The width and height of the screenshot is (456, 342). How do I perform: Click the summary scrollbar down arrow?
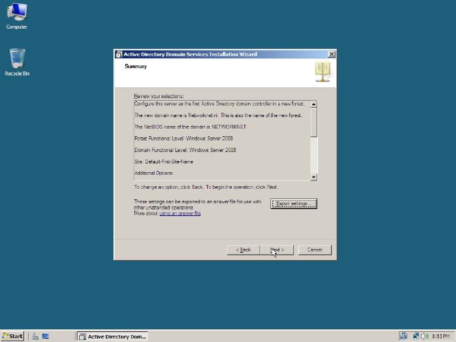[x=313, y=177]
